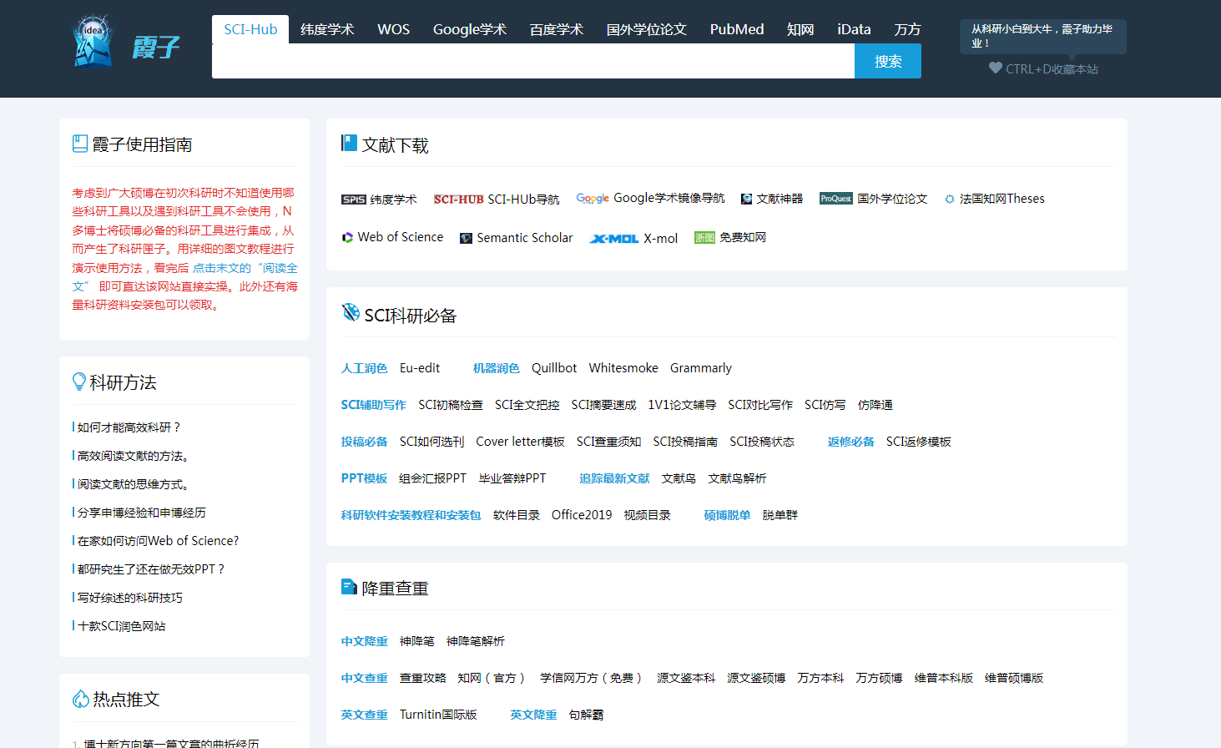Click the ProQuest 国外学位论文 icon
The height and width of the screenshot is (748, 1221).
(835, 199)
